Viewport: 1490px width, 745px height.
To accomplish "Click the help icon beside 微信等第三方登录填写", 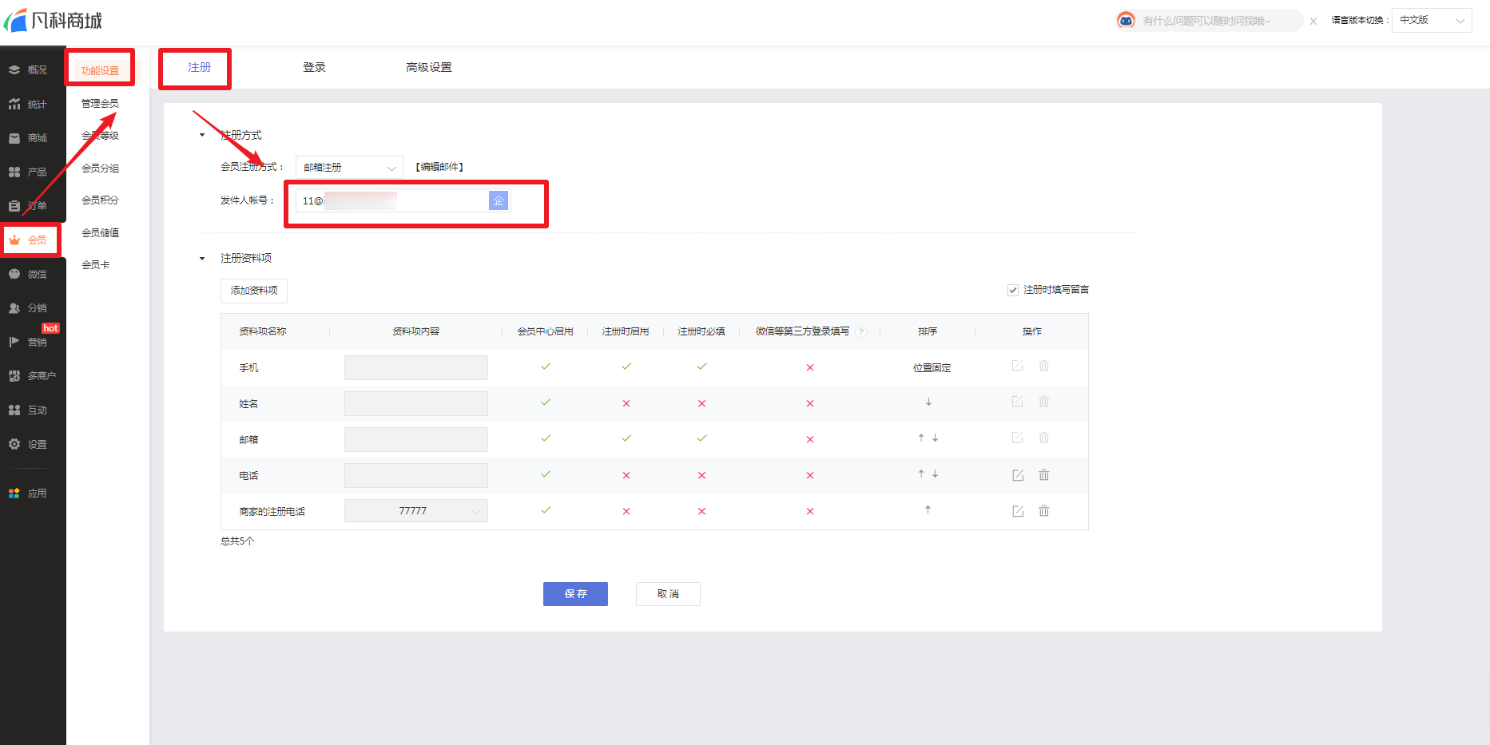I will pos(861,332).
